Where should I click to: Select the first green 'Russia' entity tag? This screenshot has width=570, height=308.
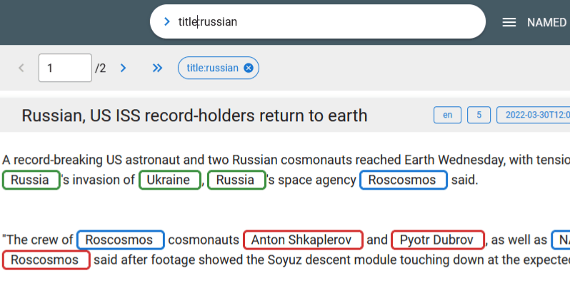[31, 180]
